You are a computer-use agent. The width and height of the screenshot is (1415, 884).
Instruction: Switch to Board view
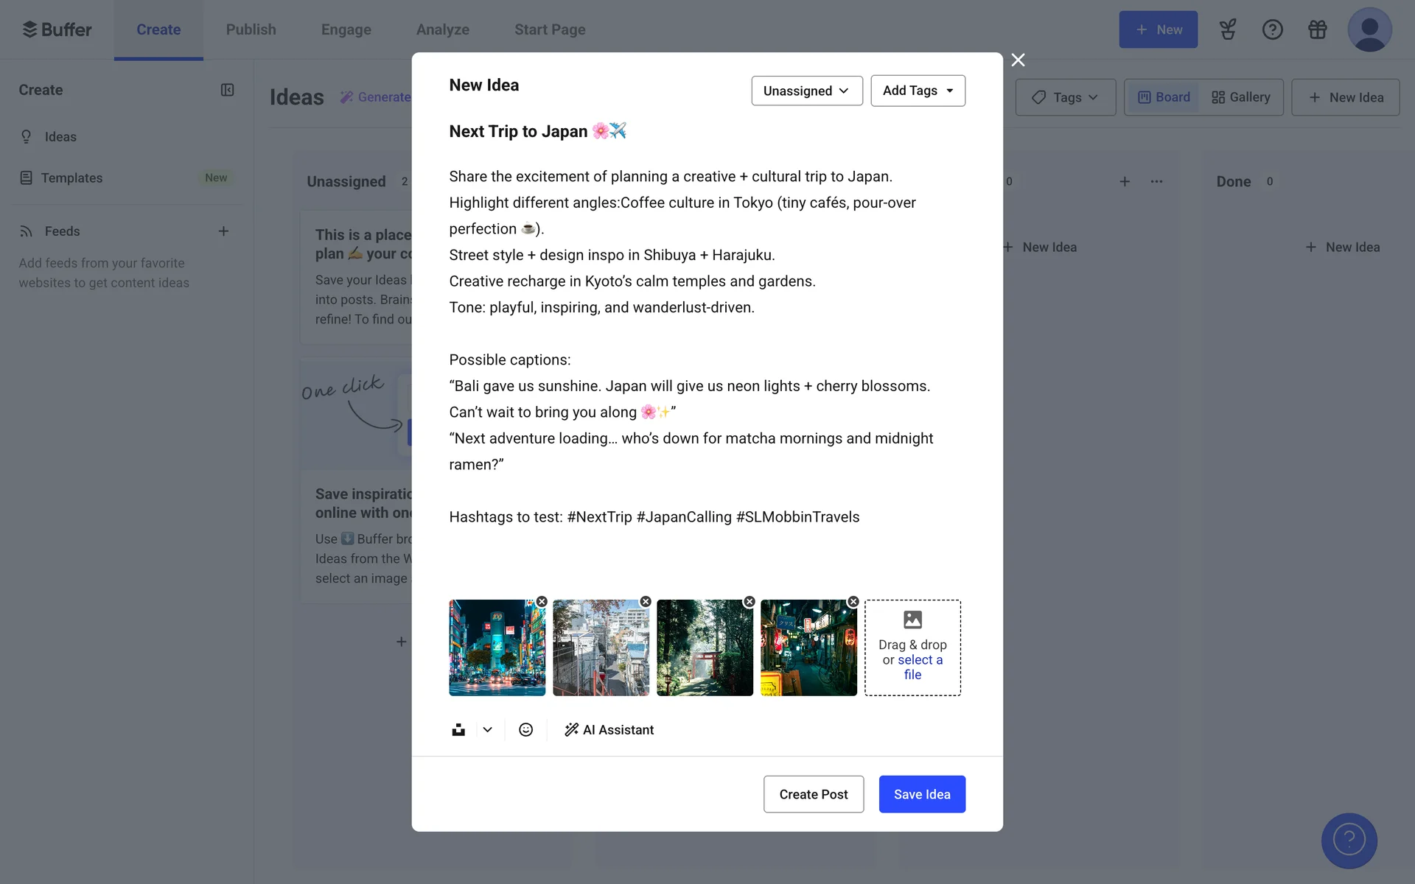(x=1164, y=97)
